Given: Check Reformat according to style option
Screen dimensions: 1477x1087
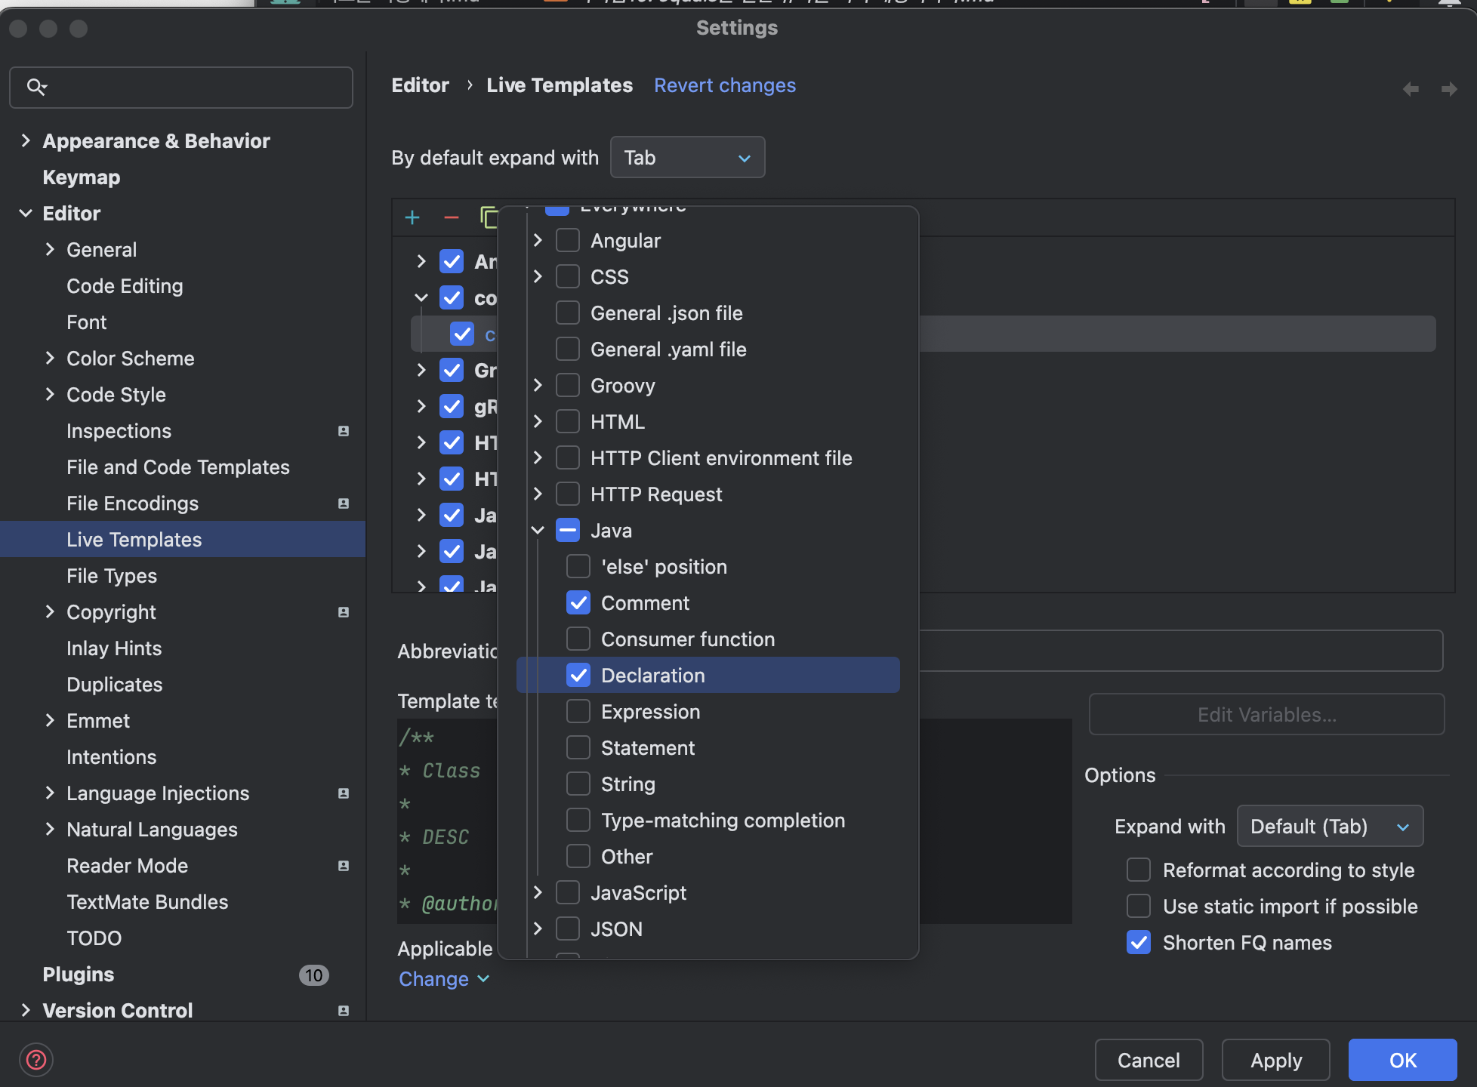Looking at the screenshot, I should pos(1139,870).
